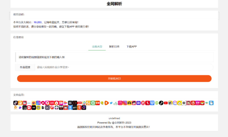
Task: Click the red 快报 app icon
Action: (97, 103)
